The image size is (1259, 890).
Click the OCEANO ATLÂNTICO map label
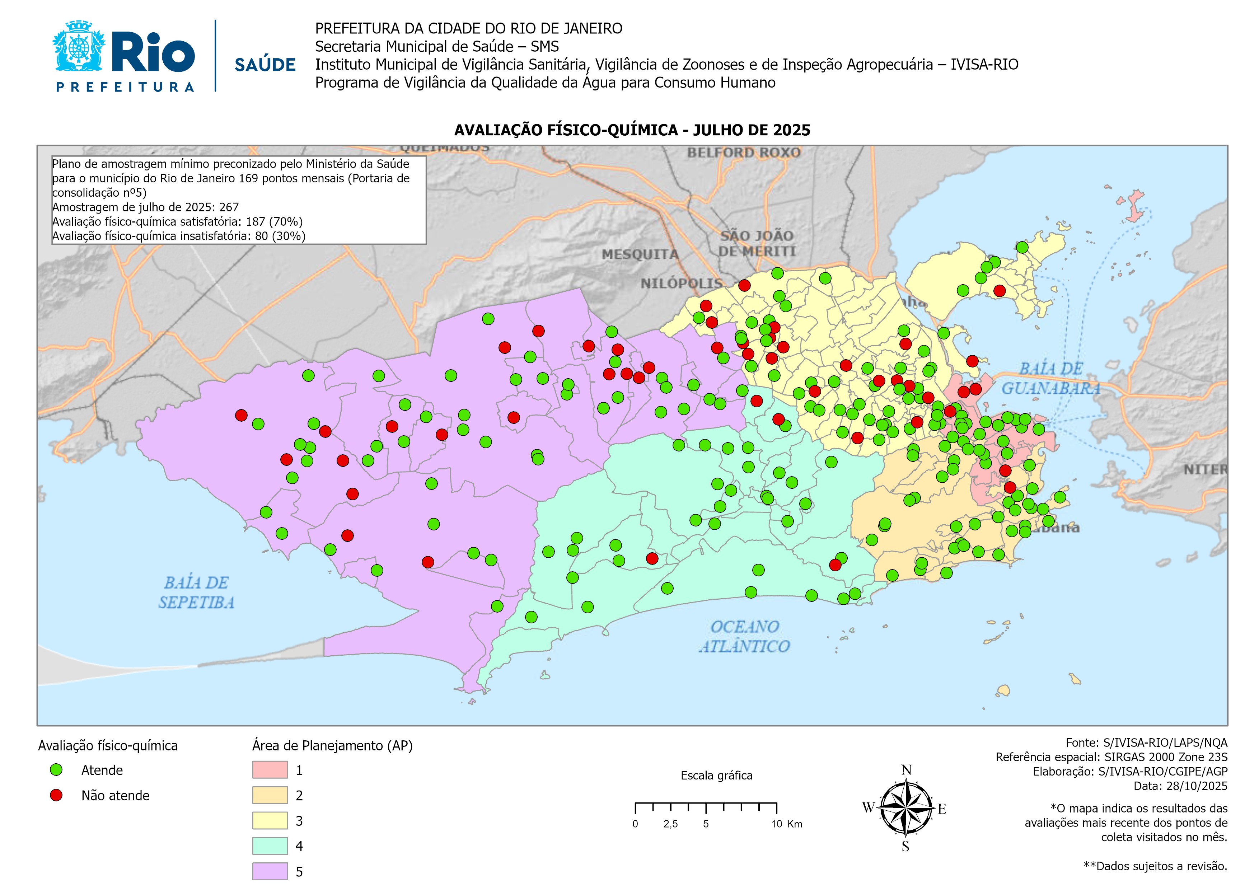(744, 636)
